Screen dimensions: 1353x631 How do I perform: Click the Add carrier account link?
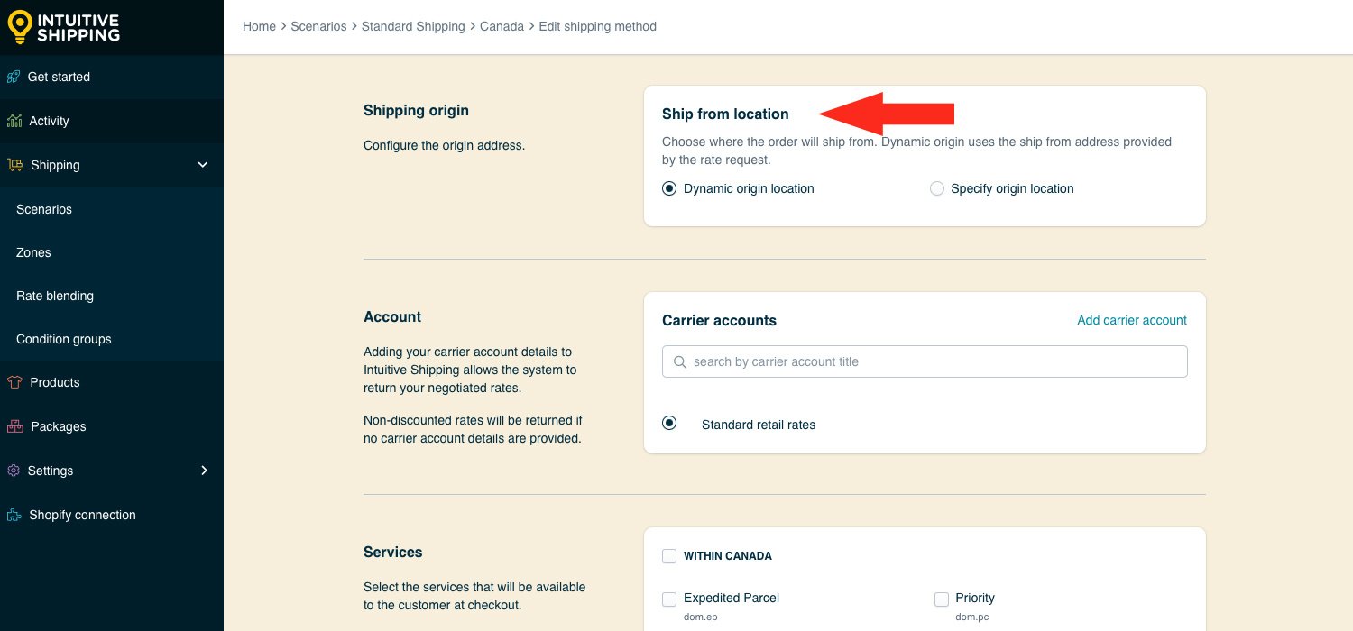pos(1132,320)
